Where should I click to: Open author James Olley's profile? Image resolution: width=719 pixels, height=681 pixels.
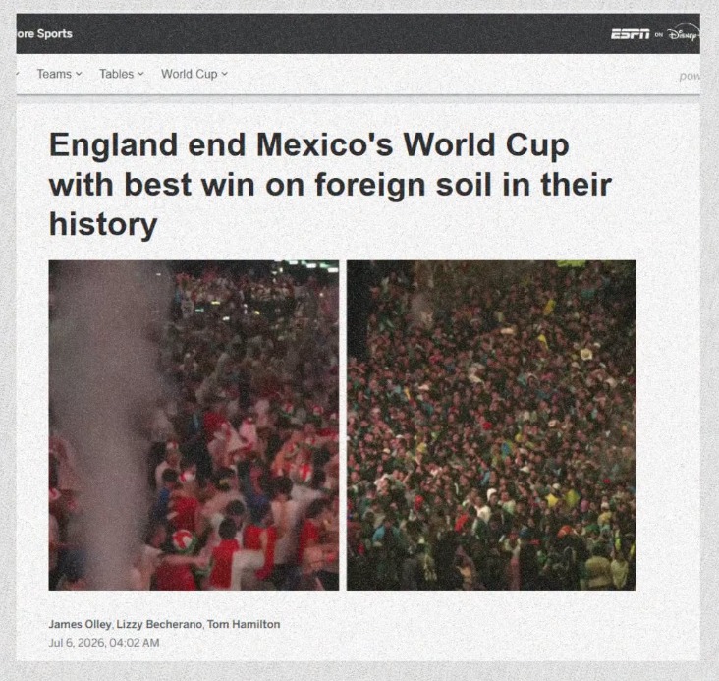(81, 624)
